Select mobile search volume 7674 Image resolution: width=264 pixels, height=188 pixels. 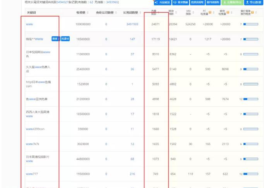pyautogui.click(x=225, y=99)
